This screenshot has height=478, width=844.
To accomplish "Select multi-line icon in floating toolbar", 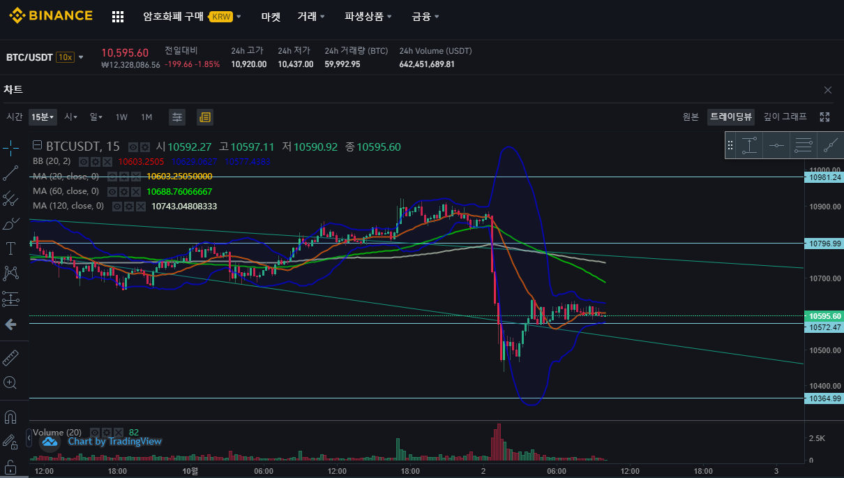I will point(803,145).
